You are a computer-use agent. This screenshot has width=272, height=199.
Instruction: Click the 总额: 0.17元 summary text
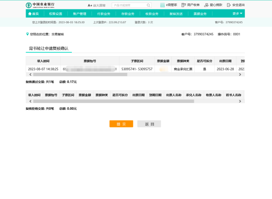(x=68, y=82)
